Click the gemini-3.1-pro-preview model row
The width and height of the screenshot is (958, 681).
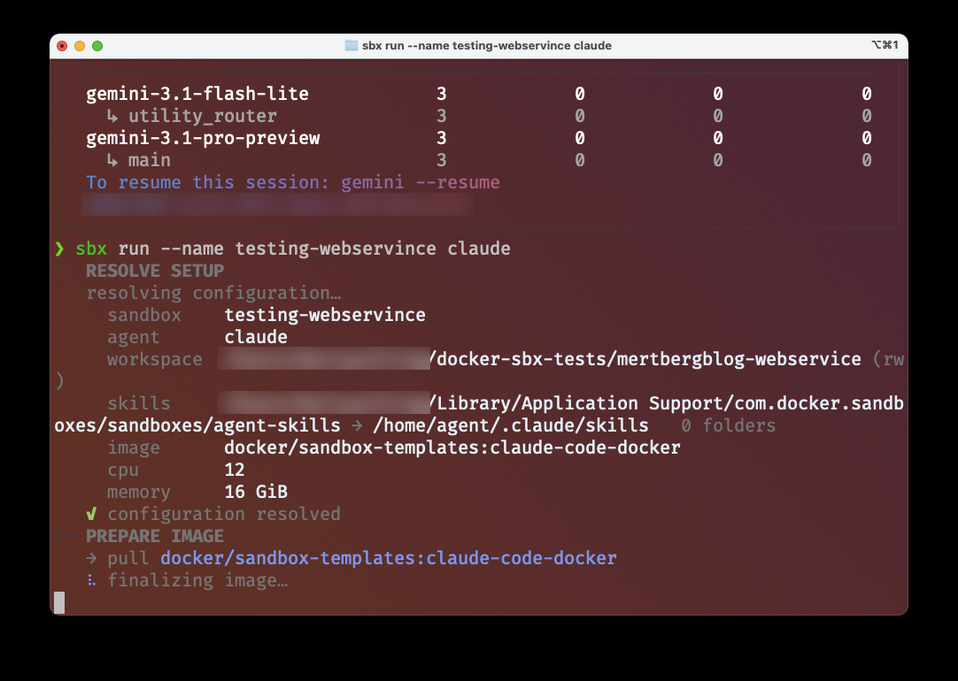point(478,138)
